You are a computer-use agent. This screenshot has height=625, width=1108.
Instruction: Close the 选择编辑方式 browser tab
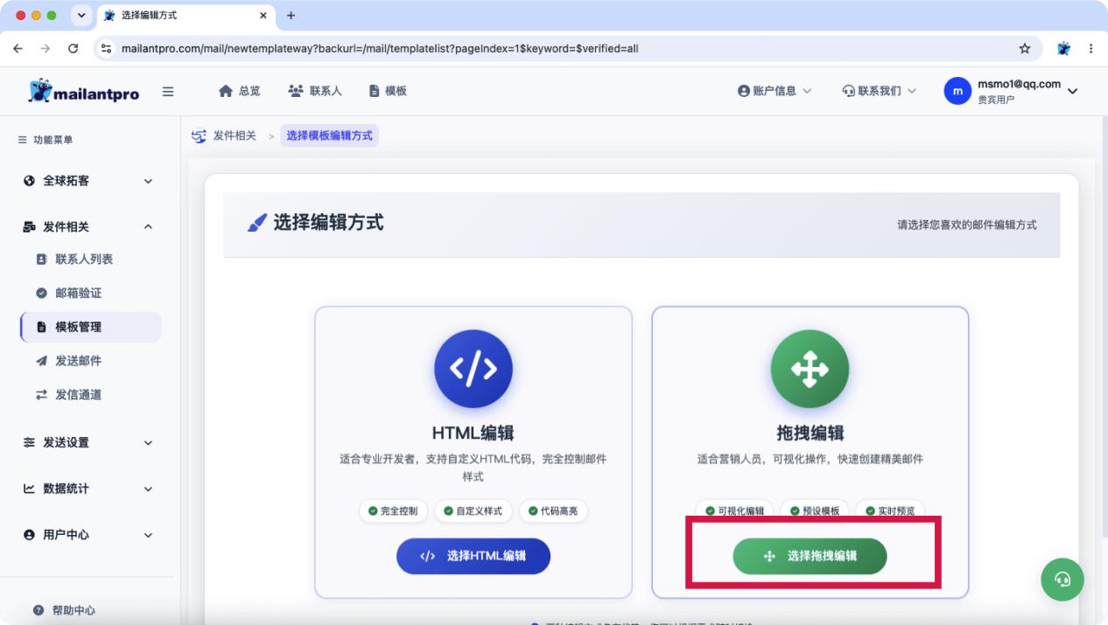click(263, 16)
